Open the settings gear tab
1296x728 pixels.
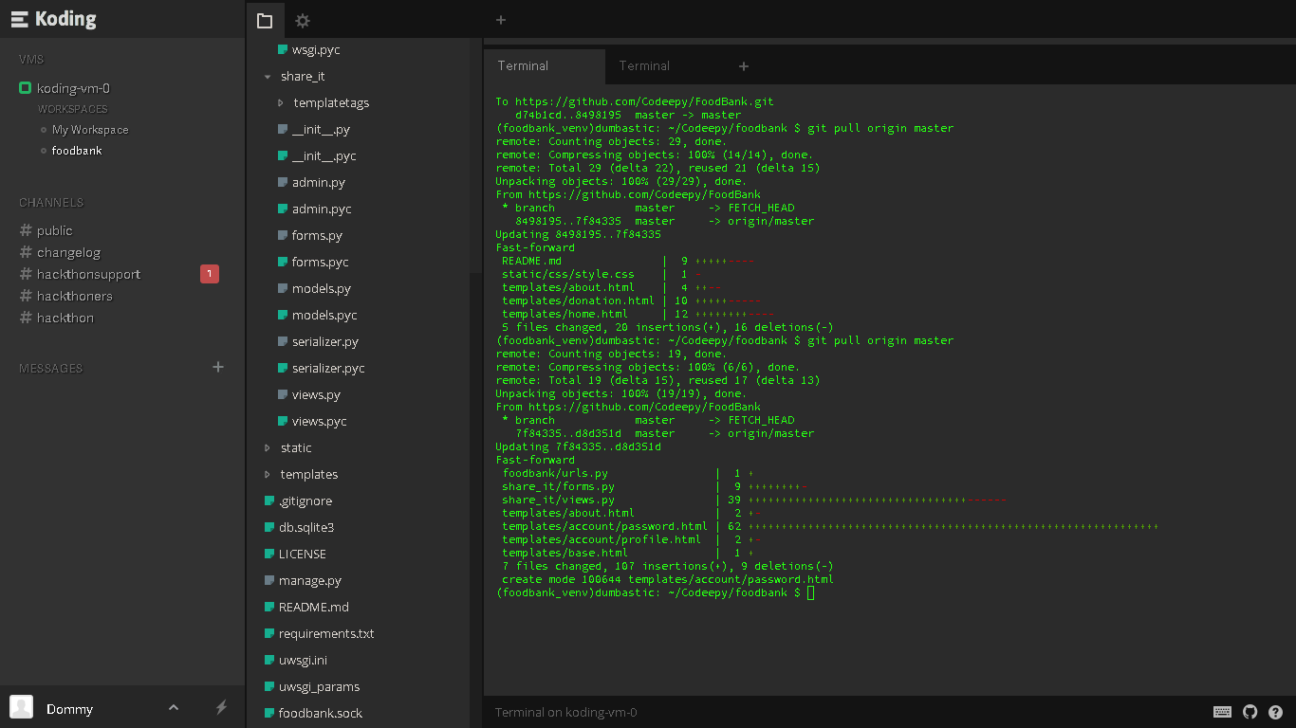[303, 20]
